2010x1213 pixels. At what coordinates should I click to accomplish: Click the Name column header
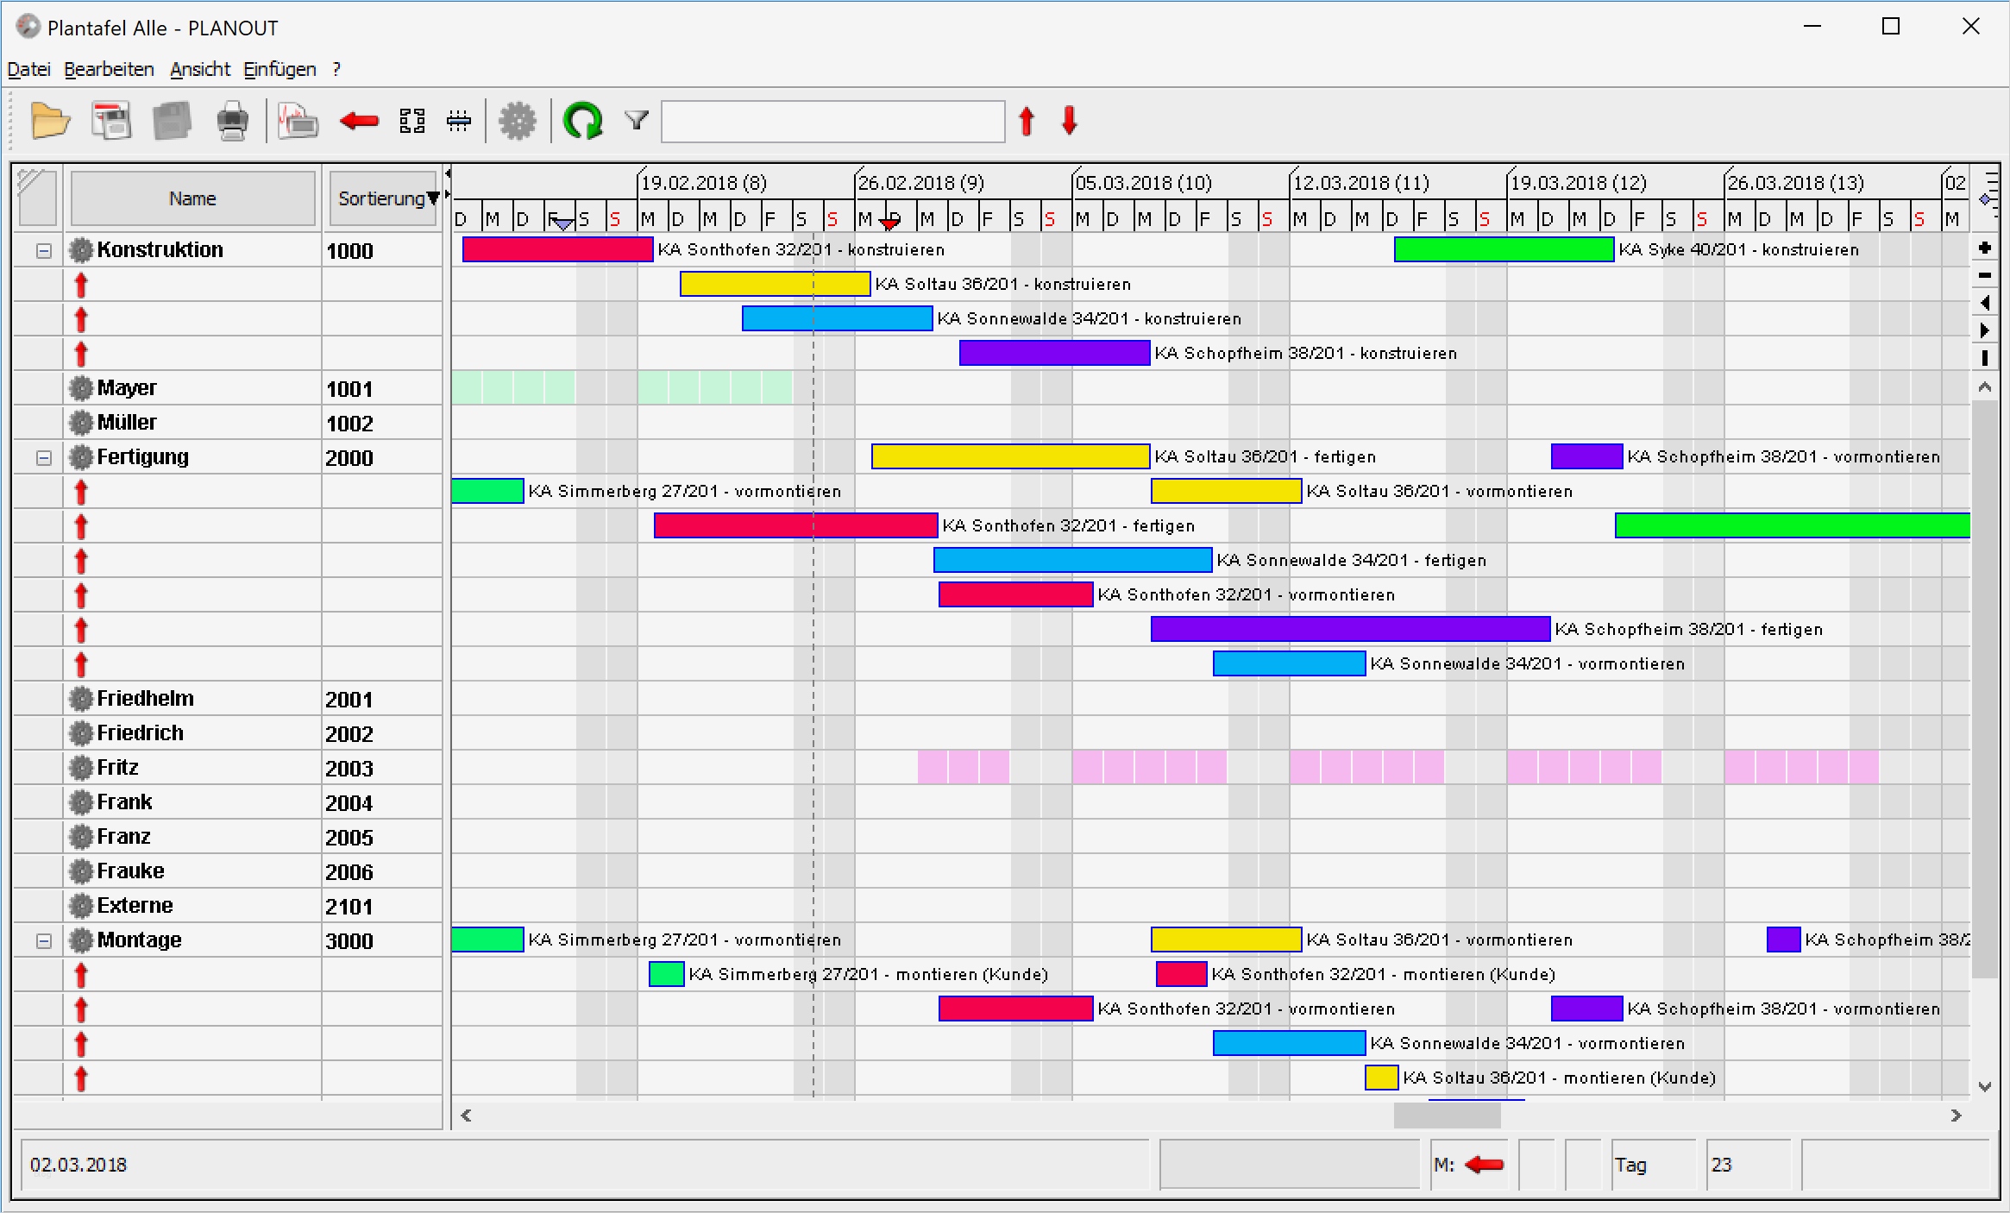192,198
